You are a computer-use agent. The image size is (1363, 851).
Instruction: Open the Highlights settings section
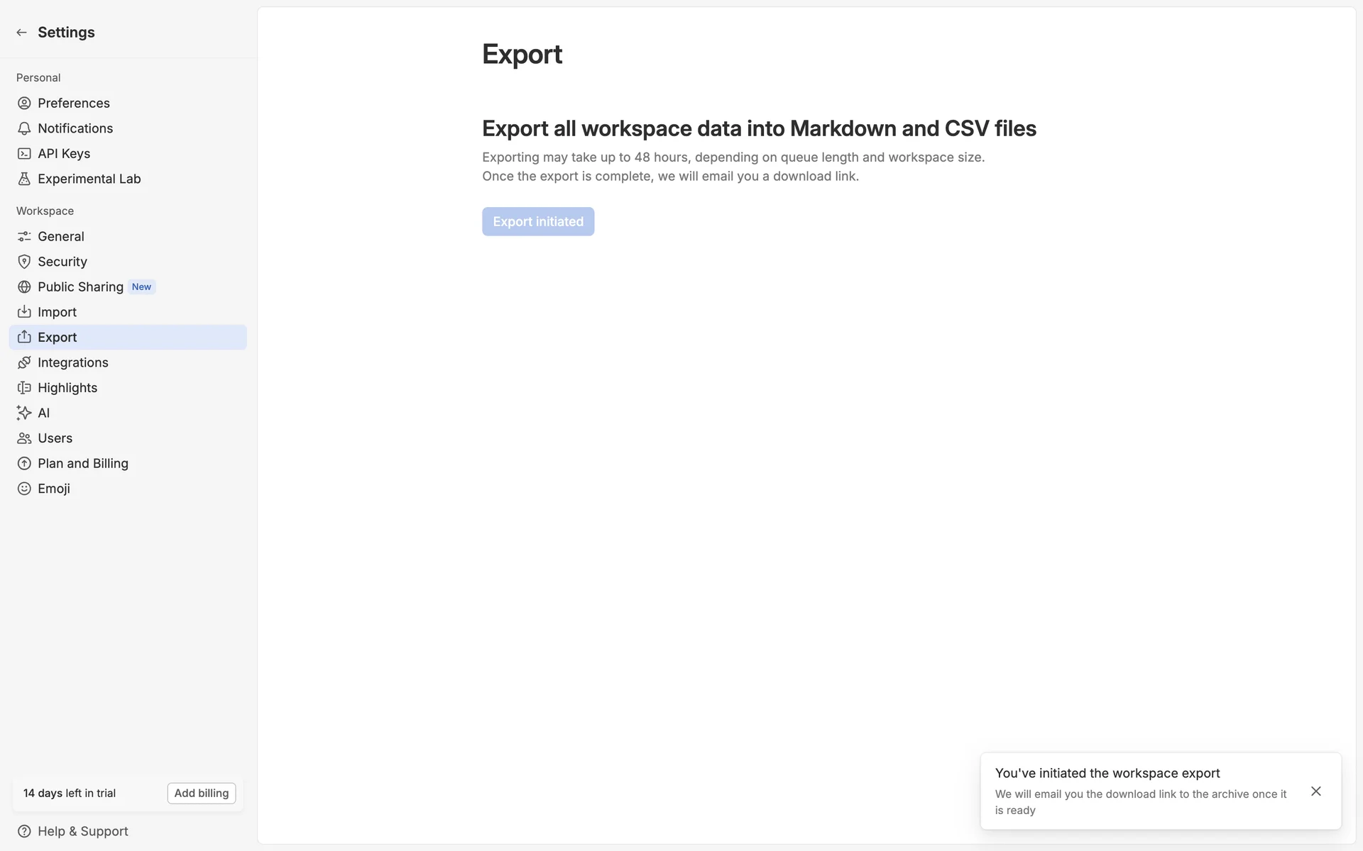[x=67, y=388]
